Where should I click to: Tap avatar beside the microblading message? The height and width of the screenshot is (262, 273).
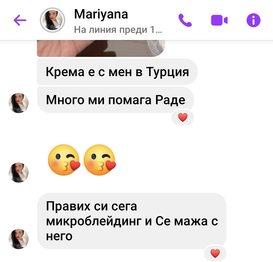[18, 239]
